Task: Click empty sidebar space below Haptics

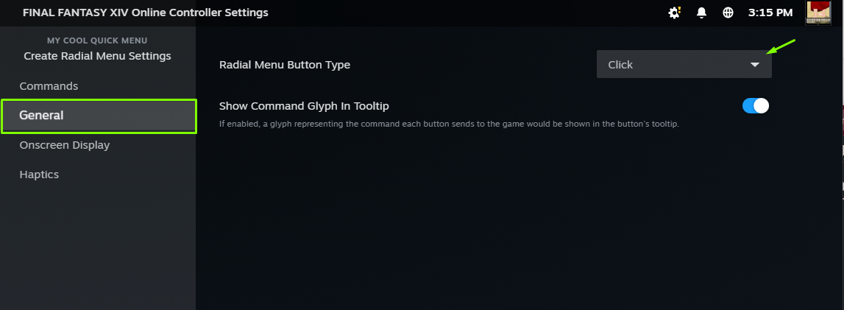Action: [x=97, y=243]
